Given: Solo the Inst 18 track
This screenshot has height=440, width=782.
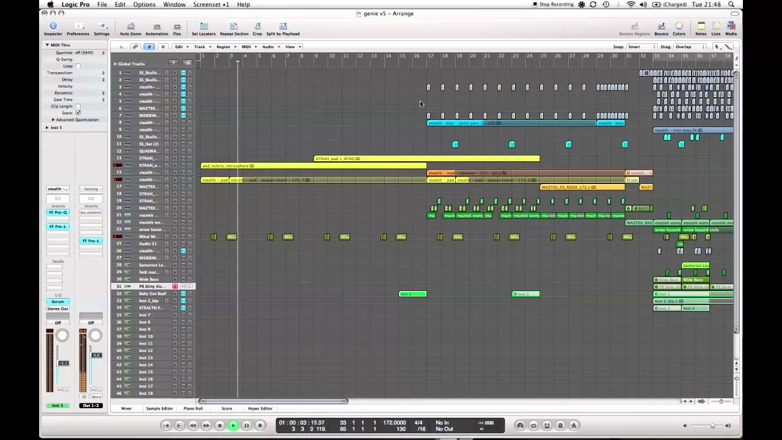Looking at the screenshot, I should pos(189,394).
